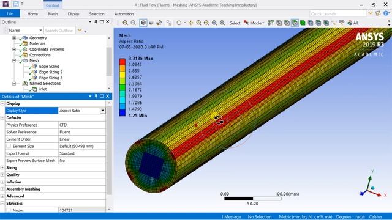392x220 pixels.
Task: Switch to the Automation tab
Action: pos(124,14)
